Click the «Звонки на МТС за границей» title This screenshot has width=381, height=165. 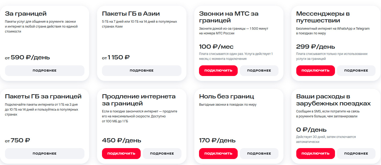tap(229, 17)
